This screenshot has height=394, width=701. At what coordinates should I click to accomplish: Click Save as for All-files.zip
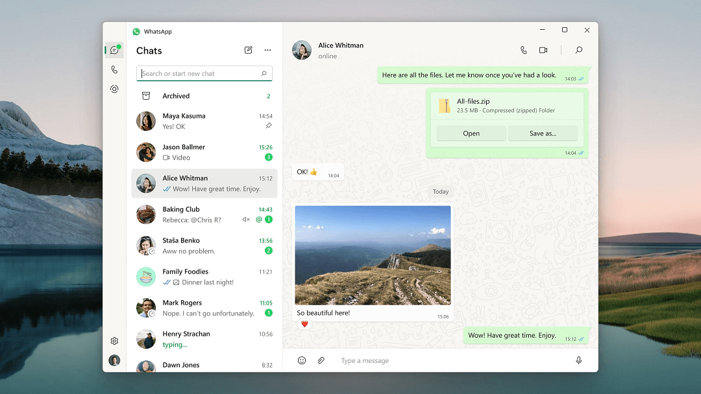pos(543,133)
